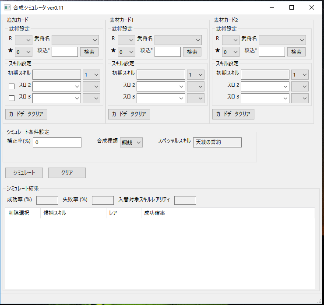Open the R rarity dropdown in 素材カード2
The width and height of the screenshot is (324, 305).
[x=231, y=40]
